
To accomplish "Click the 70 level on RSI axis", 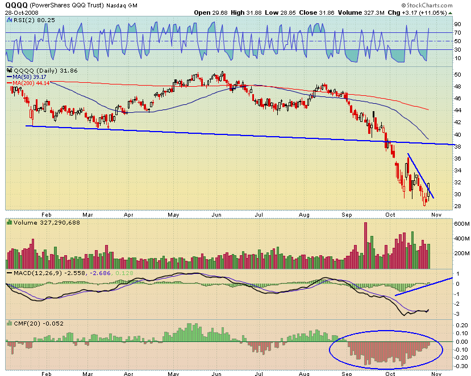I will point(458,32).
